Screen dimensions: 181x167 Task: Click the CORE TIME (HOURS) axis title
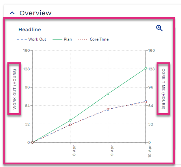[164, 89]
